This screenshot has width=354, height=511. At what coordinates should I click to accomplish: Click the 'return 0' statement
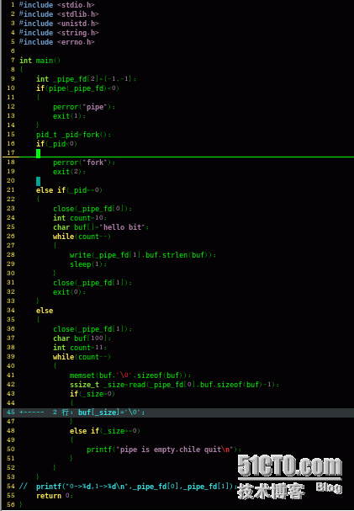[x=55, y=496]
